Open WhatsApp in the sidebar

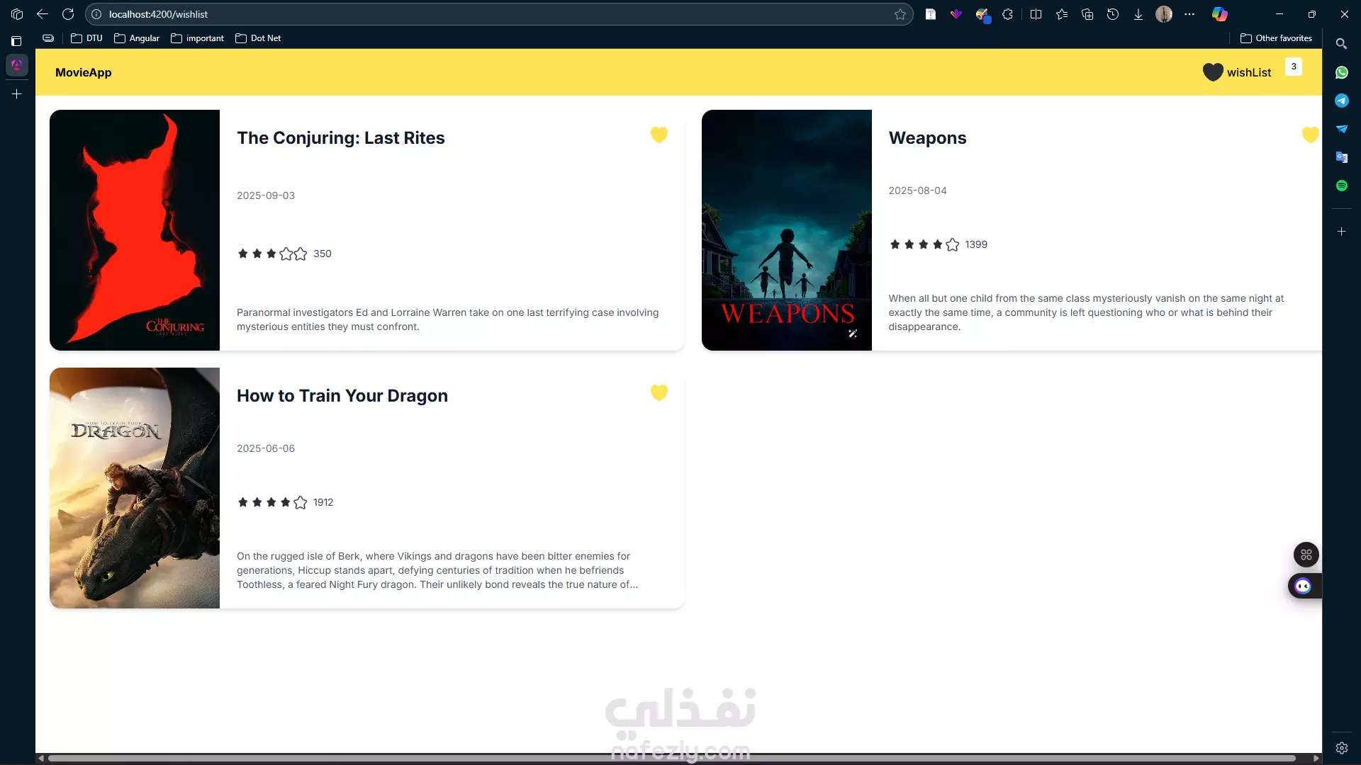pos(1341,72)
